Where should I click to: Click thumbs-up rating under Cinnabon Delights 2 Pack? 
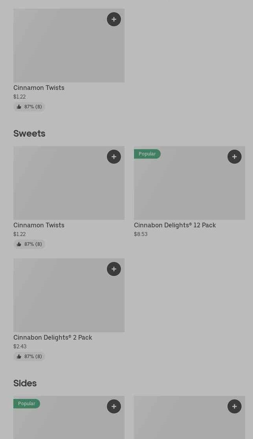29,357
